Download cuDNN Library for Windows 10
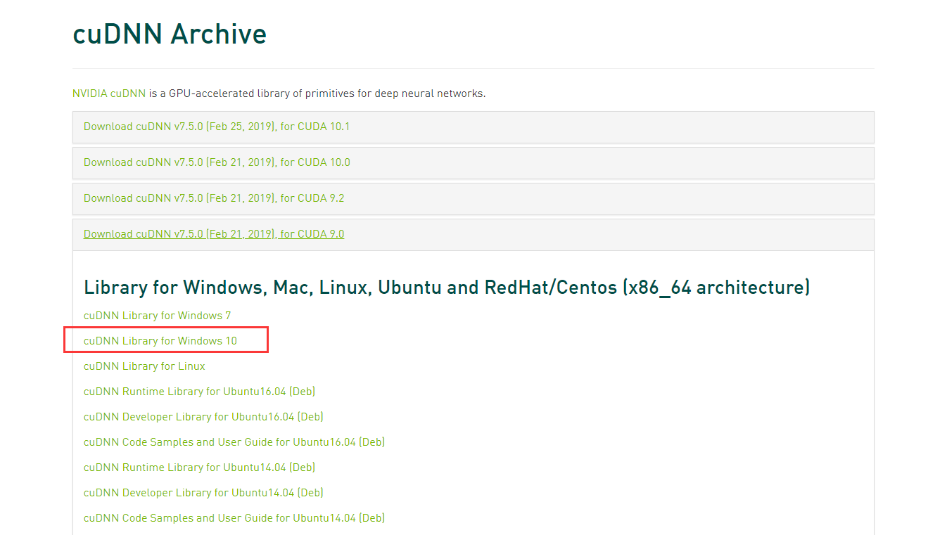Image resolution: width=947 pixels, height=535 pixels. pos(160,341)
